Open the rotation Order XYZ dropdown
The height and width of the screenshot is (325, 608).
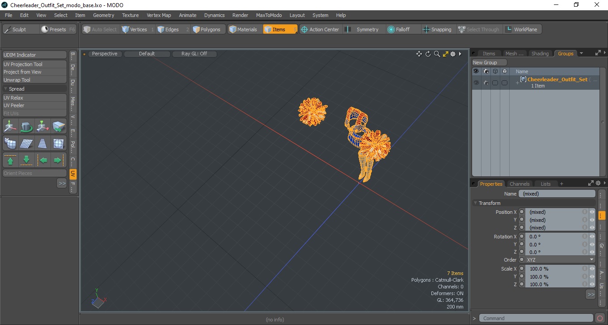[x=560, y=260]
